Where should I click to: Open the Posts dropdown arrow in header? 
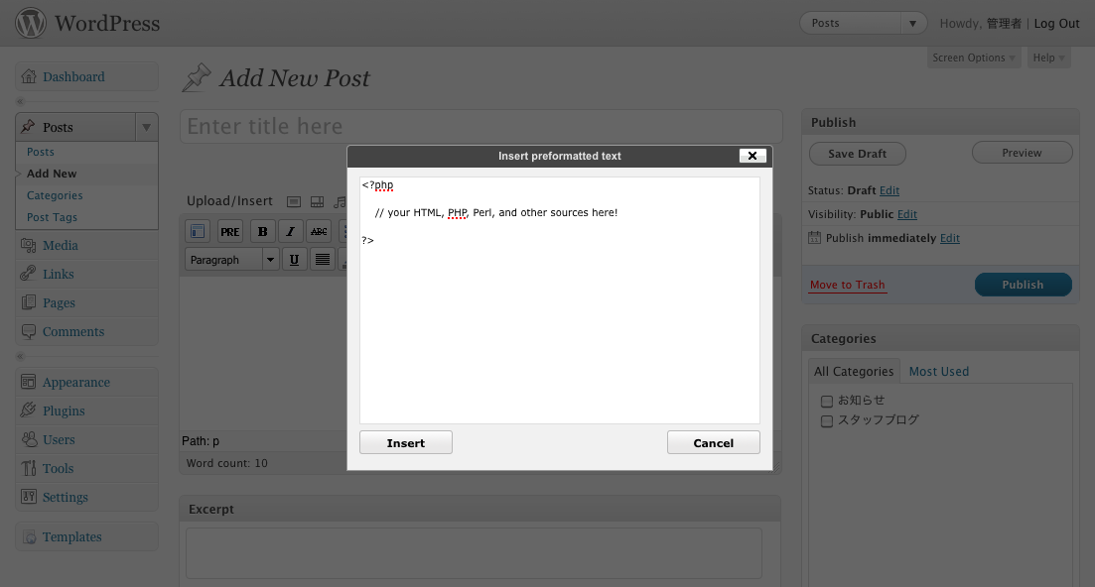point(912,23)
